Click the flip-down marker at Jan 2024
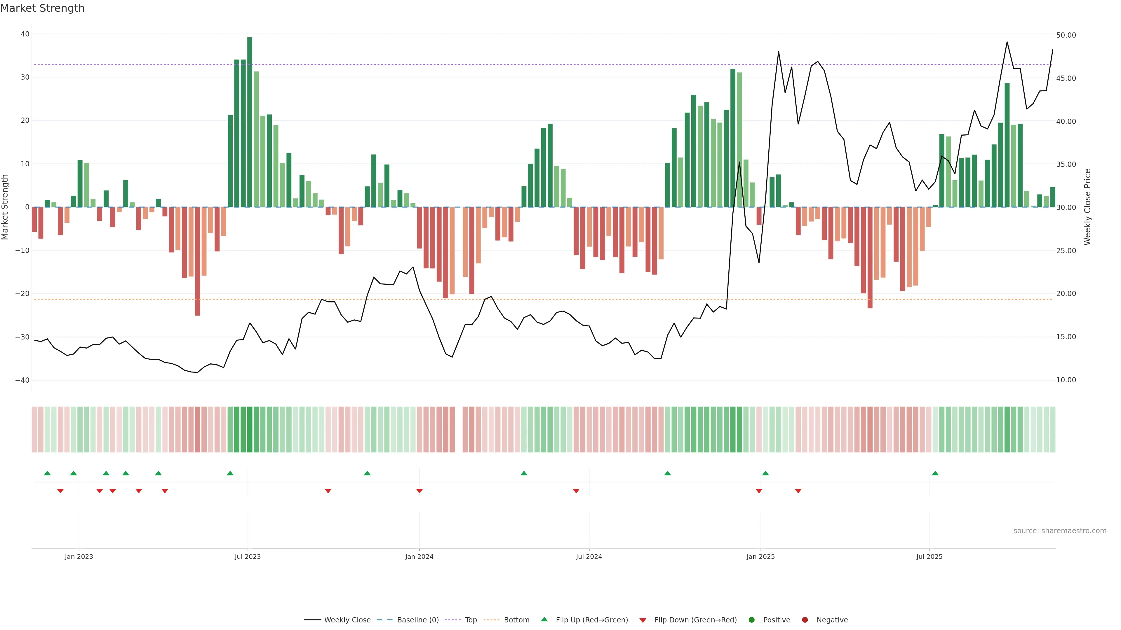 (419, 491)
